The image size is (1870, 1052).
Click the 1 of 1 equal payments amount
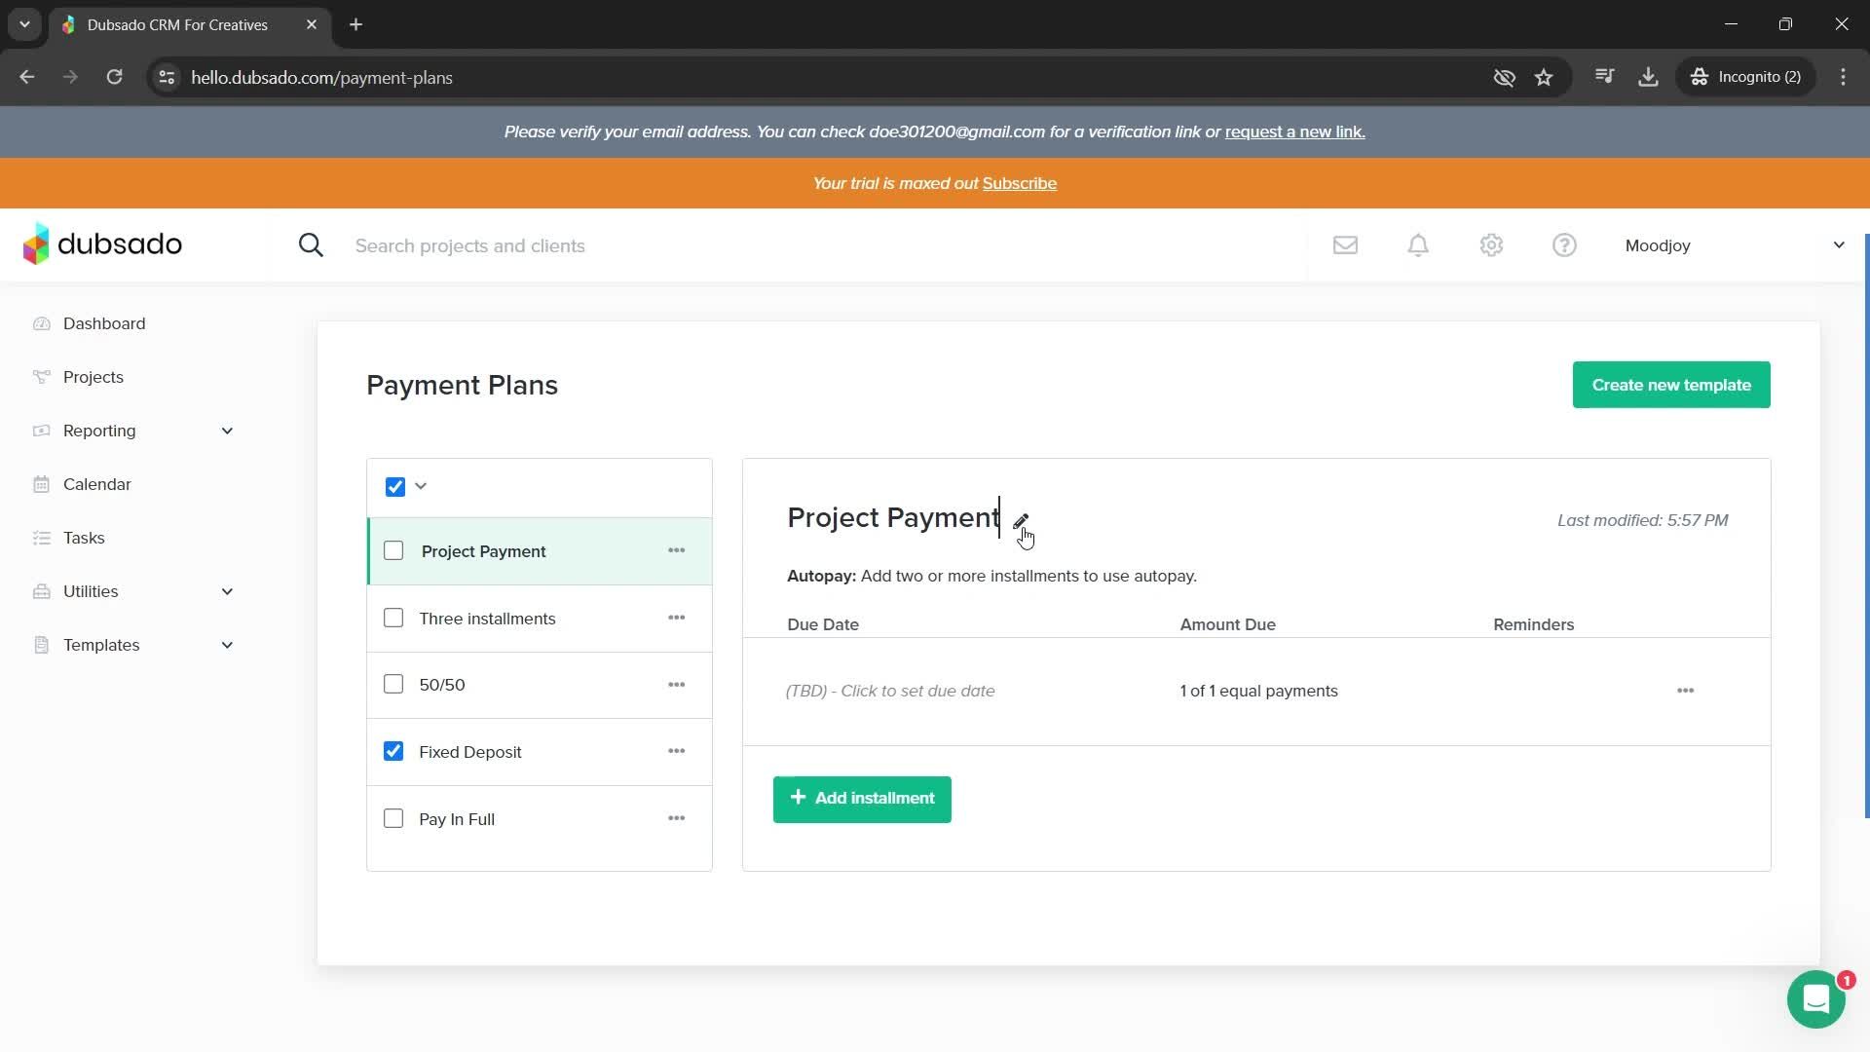(1258, 691)
